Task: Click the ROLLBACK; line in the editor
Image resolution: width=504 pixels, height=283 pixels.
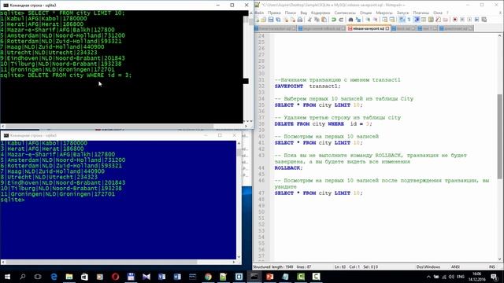Action: [x=289, y=168]
